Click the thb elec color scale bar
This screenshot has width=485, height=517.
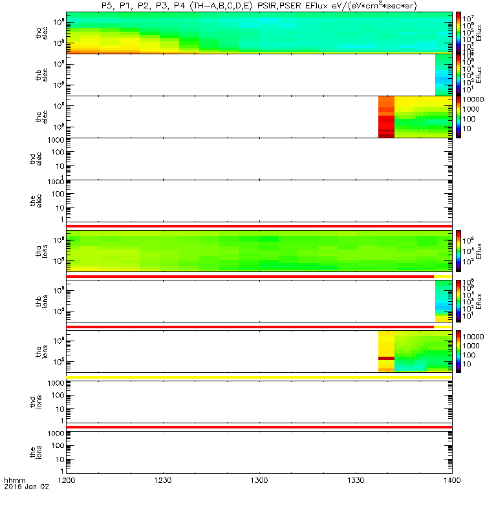click(x=458, y=75)
